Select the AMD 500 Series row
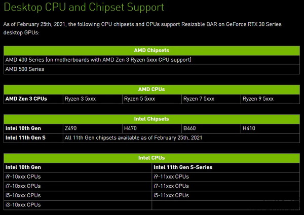The image size is (304, 215). (x=151, y=69)
